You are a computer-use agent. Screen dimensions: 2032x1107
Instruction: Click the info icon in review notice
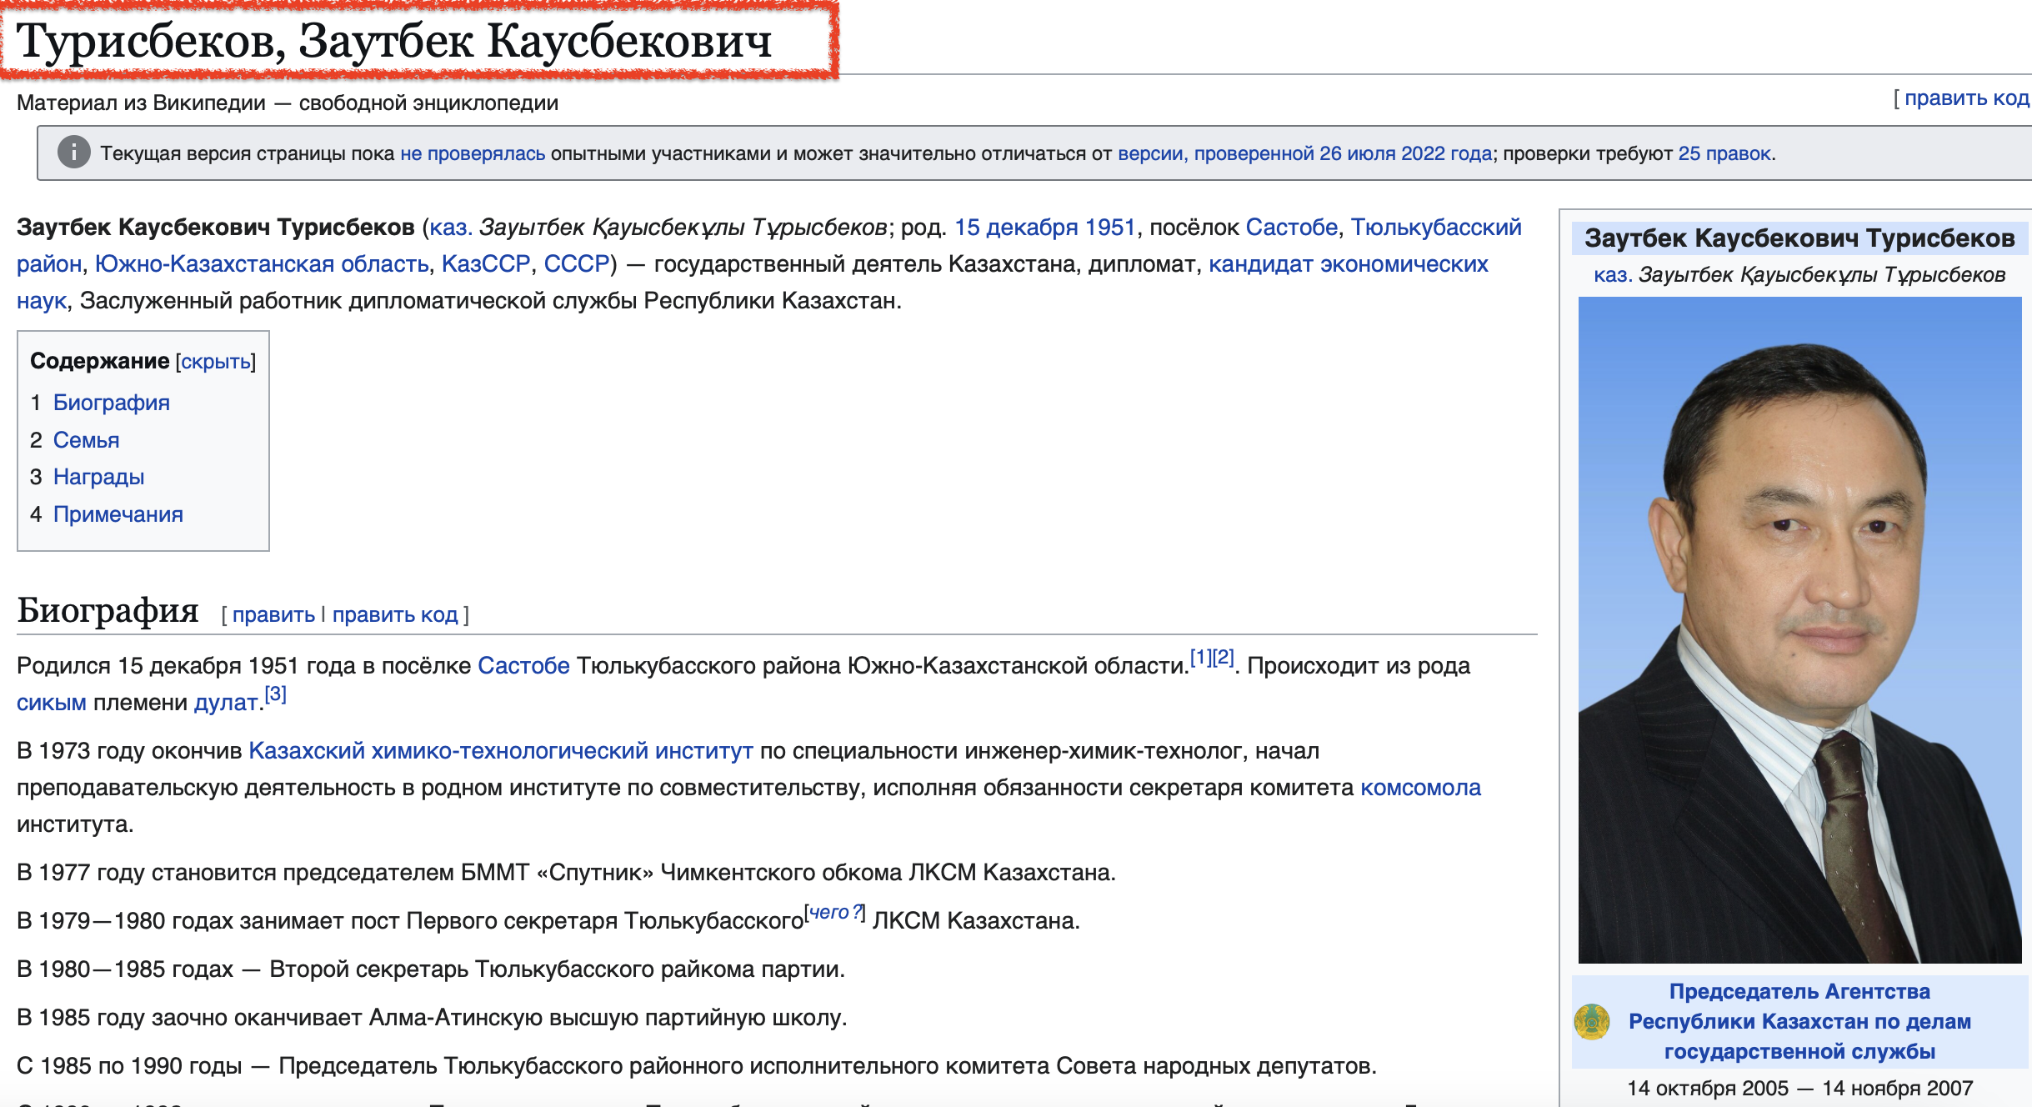point(73,153)
